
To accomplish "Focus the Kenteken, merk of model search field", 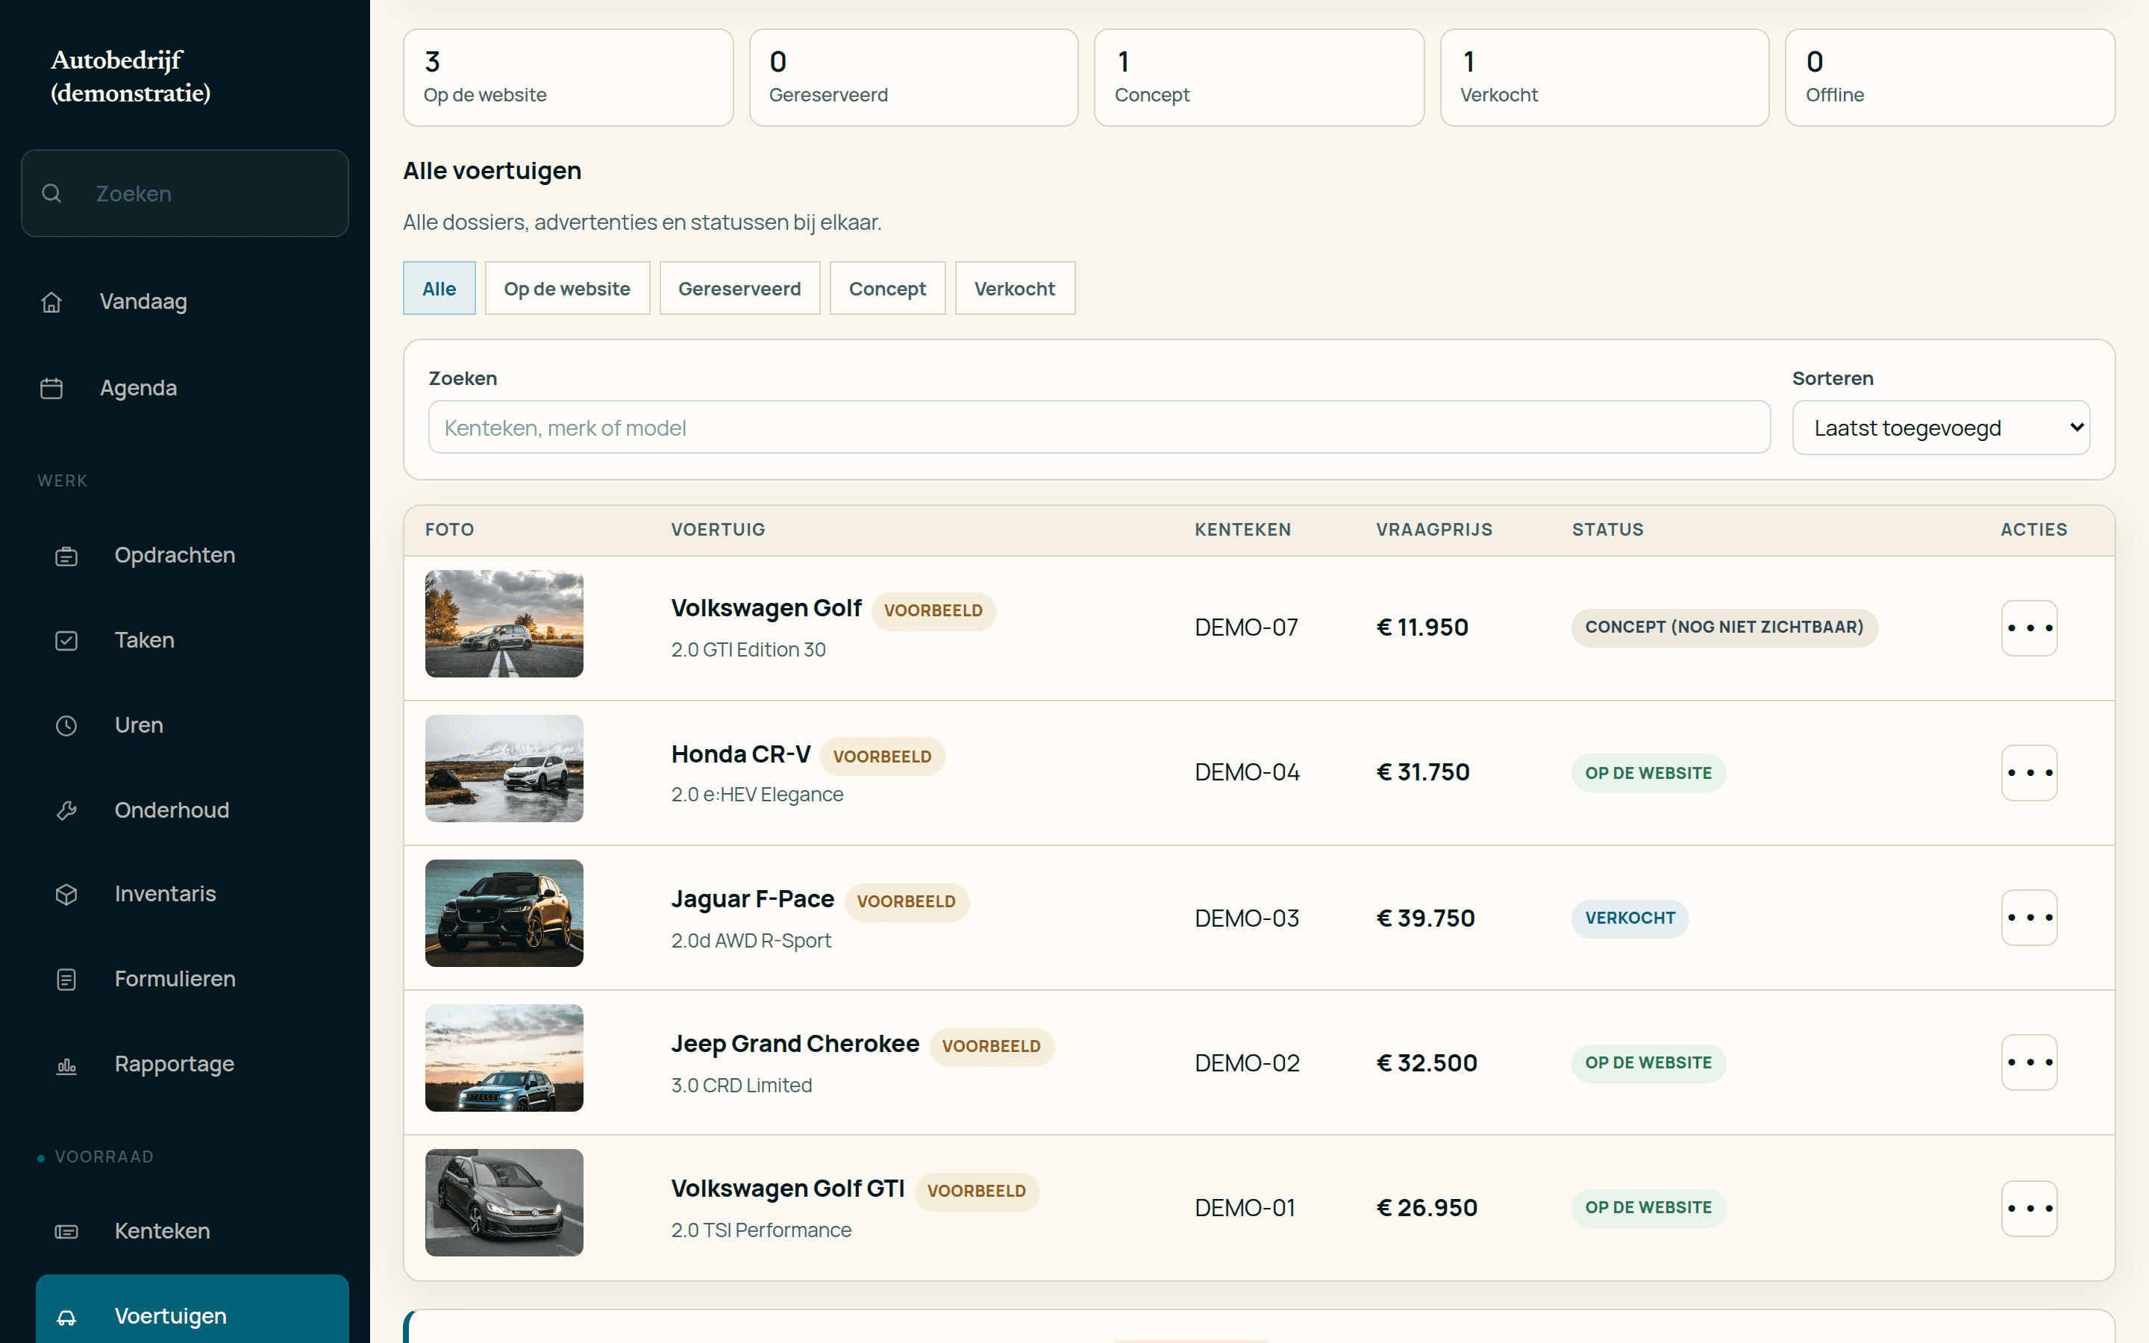I will pyautogui.click(x=1099, y=428).
